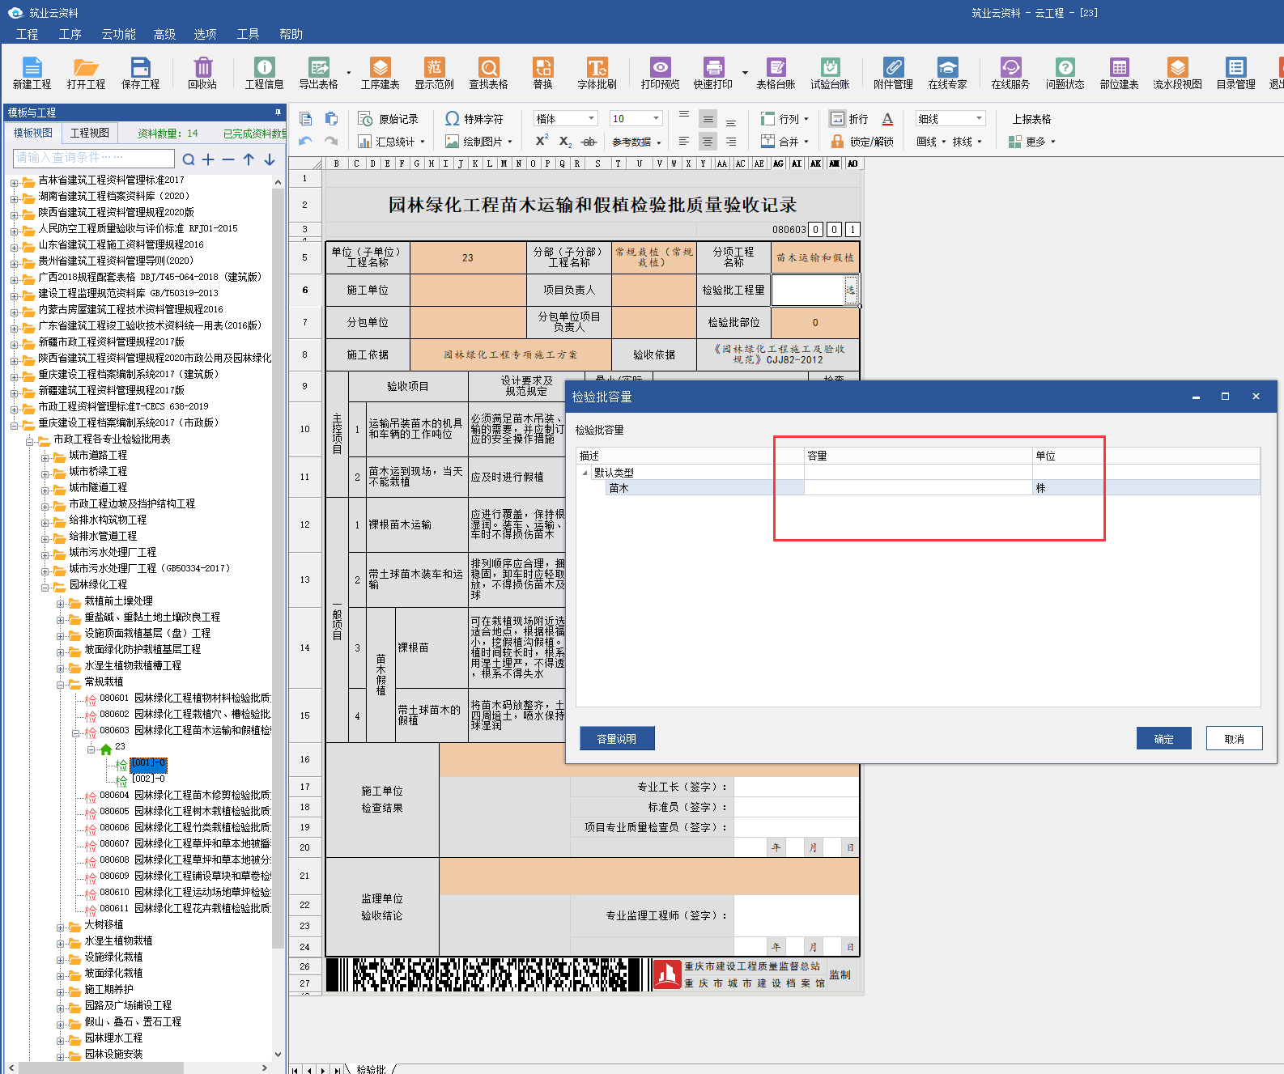Screen dimensions: 1284x1074
Task: Toggle 锁定/解锁 lock
Action: 862,142
